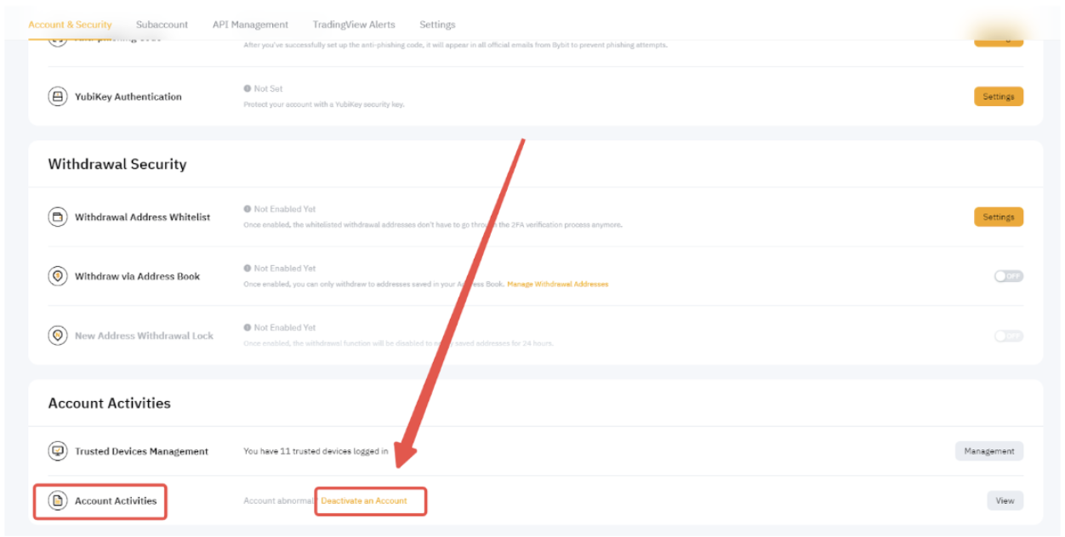Viewport: 1065px width, 537px height.
Task: Toggle the New Address Withdrawal Lock switch
Action: tap(1008, 336)
